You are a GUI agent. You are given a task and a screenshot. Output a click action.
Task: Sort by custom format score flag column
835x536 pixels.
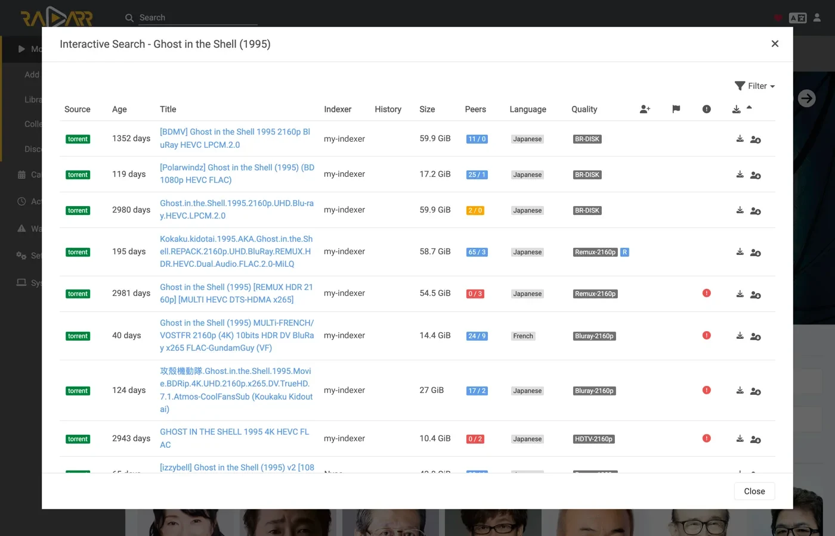coord(676,109)
